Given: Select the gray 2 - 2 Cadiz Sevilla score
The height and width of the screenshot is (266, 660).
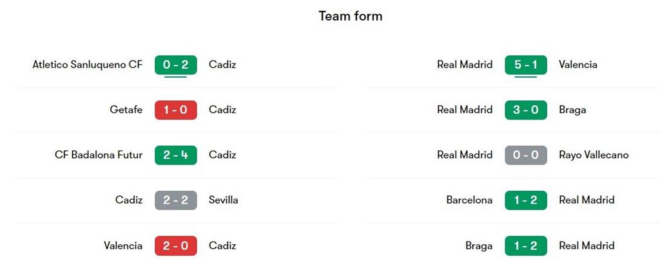Looking at the screenshot, I should tap(175, 200).
